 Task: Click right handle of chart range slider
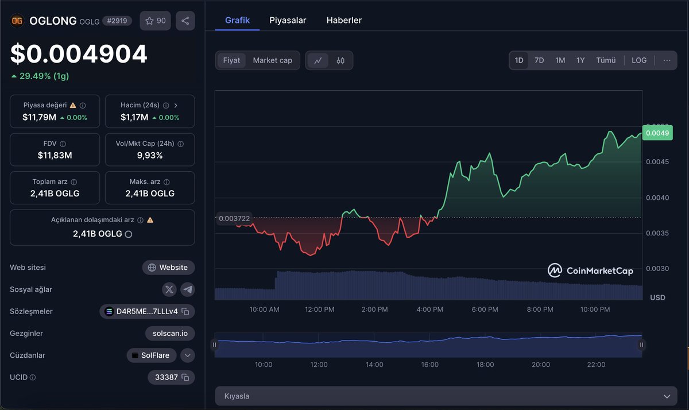coord(642,345)
